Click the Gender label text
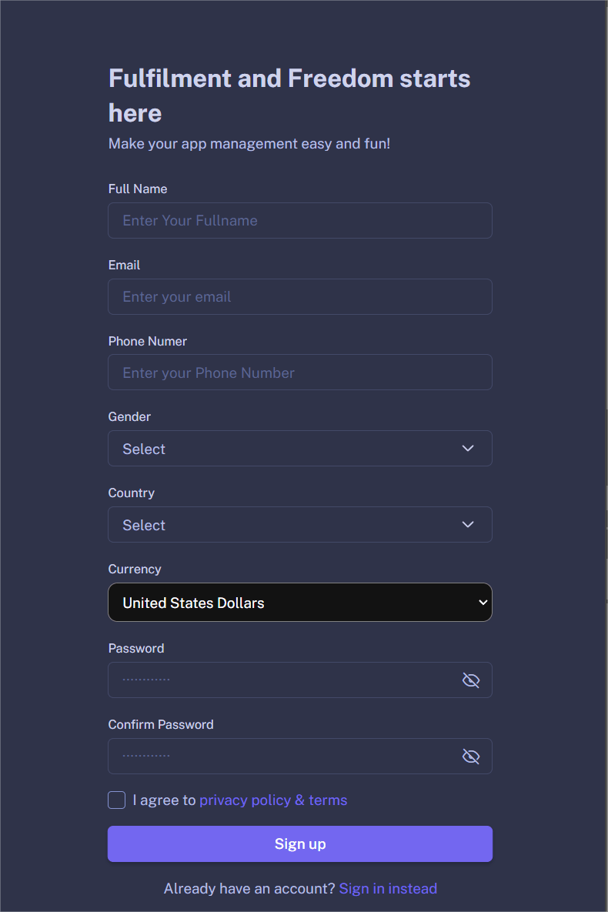Screen dimensions: 608x912 129,417
